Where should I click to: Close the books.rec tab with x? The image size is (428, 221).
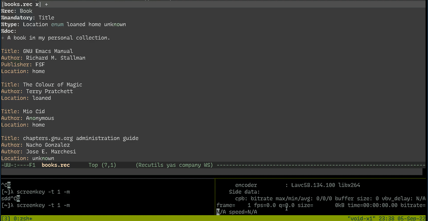(37, 4)
